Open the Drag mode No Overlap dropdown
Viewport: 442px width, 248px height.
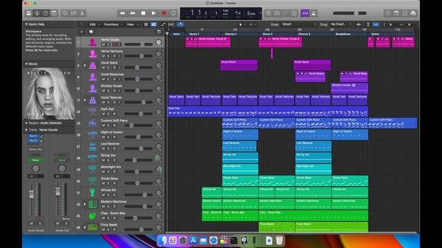pos(341,25)
